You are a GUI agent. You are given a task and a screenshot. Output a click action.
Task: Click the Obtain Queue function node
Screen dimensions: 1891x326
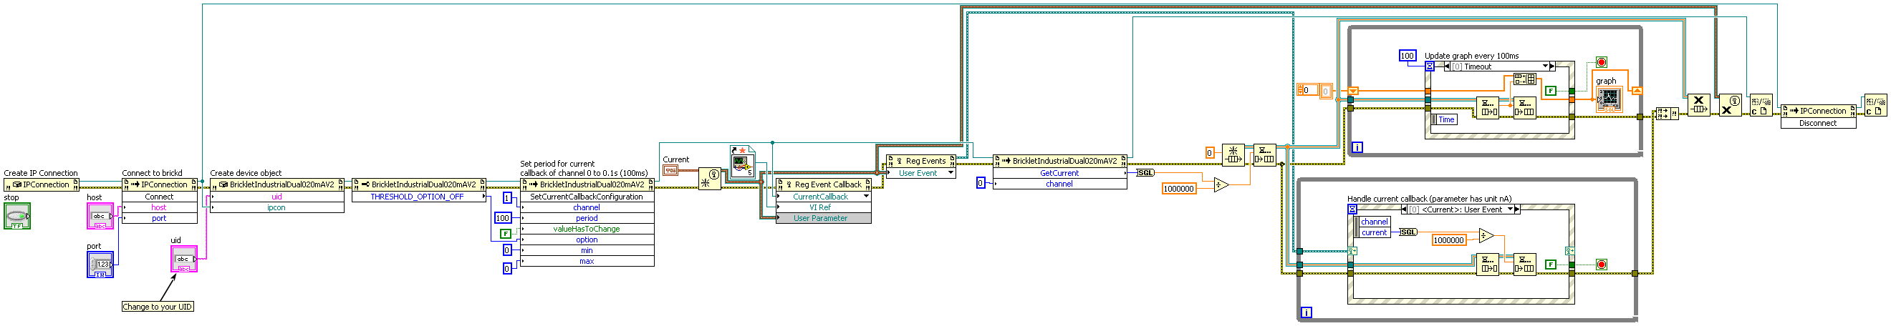[1233, 154]
